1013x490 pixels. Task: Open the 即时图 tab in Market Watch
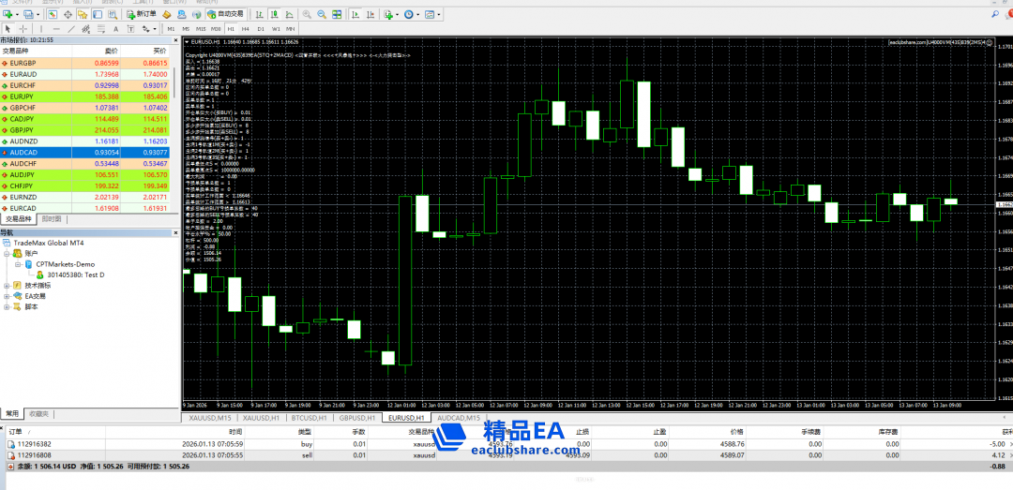pyautogui.click(x=52, y=218)
